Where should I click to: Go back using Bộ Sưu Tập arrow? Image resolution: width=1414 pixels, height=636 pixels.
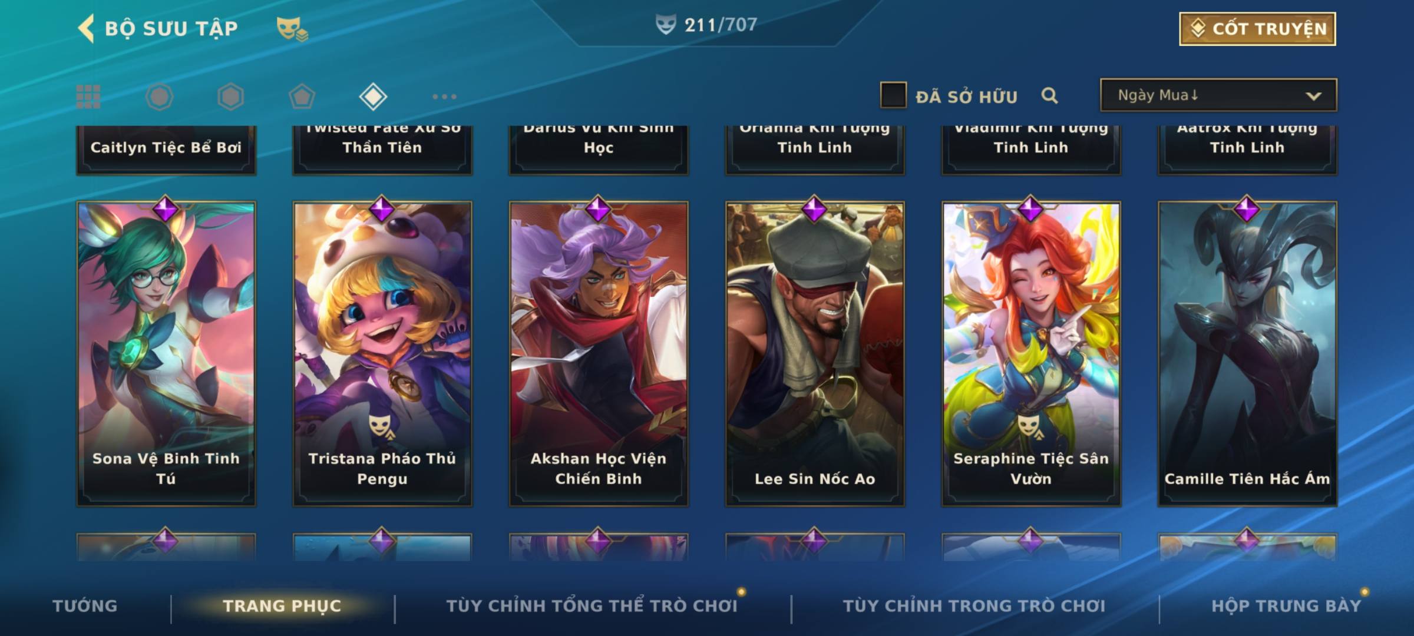[86, 28]
